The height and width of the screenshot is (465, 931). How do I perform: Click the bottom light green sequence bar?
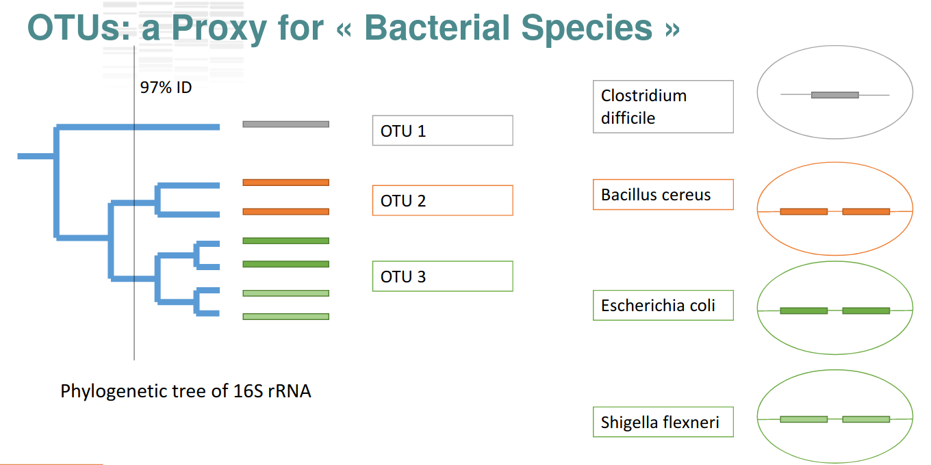coord(285,317)
